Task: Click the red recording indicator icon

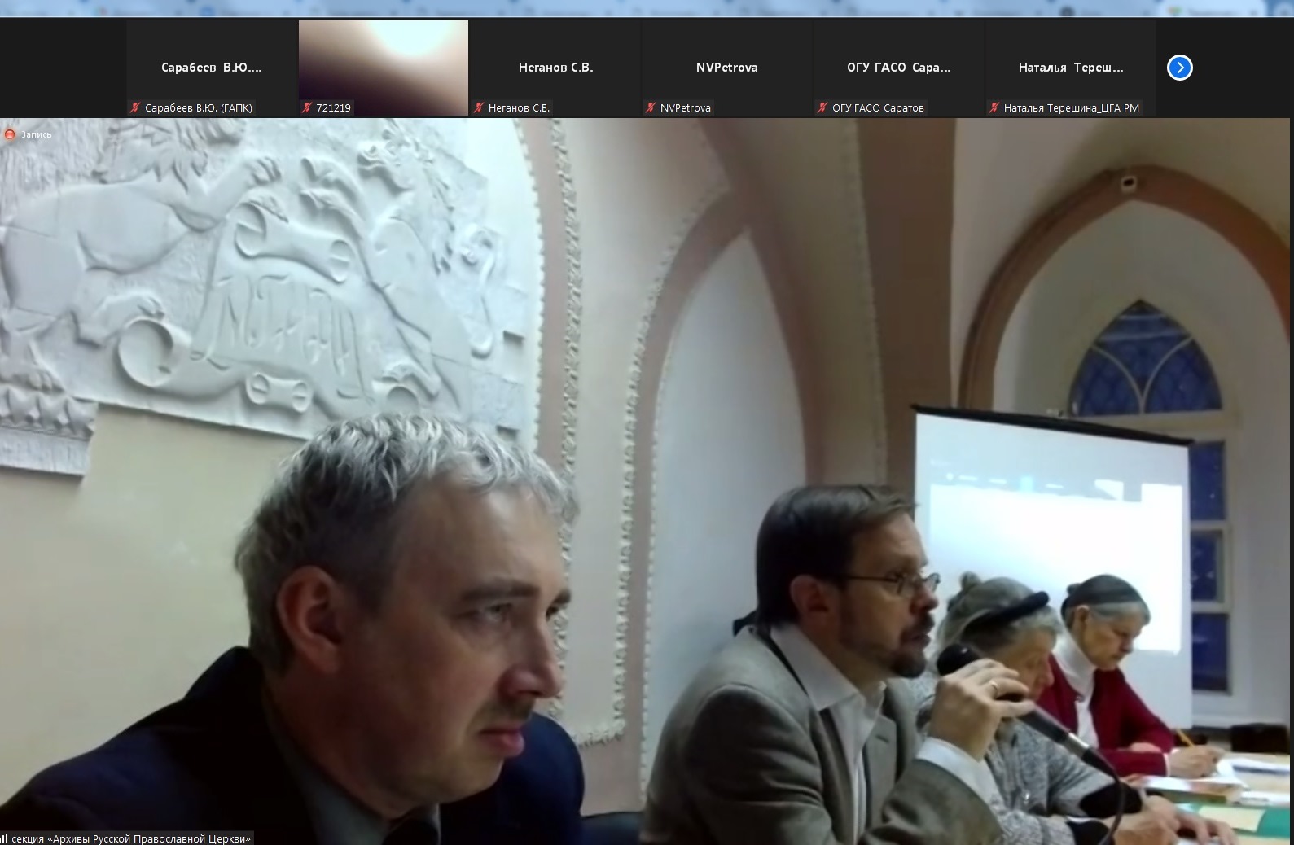Action: coord(10,134)
